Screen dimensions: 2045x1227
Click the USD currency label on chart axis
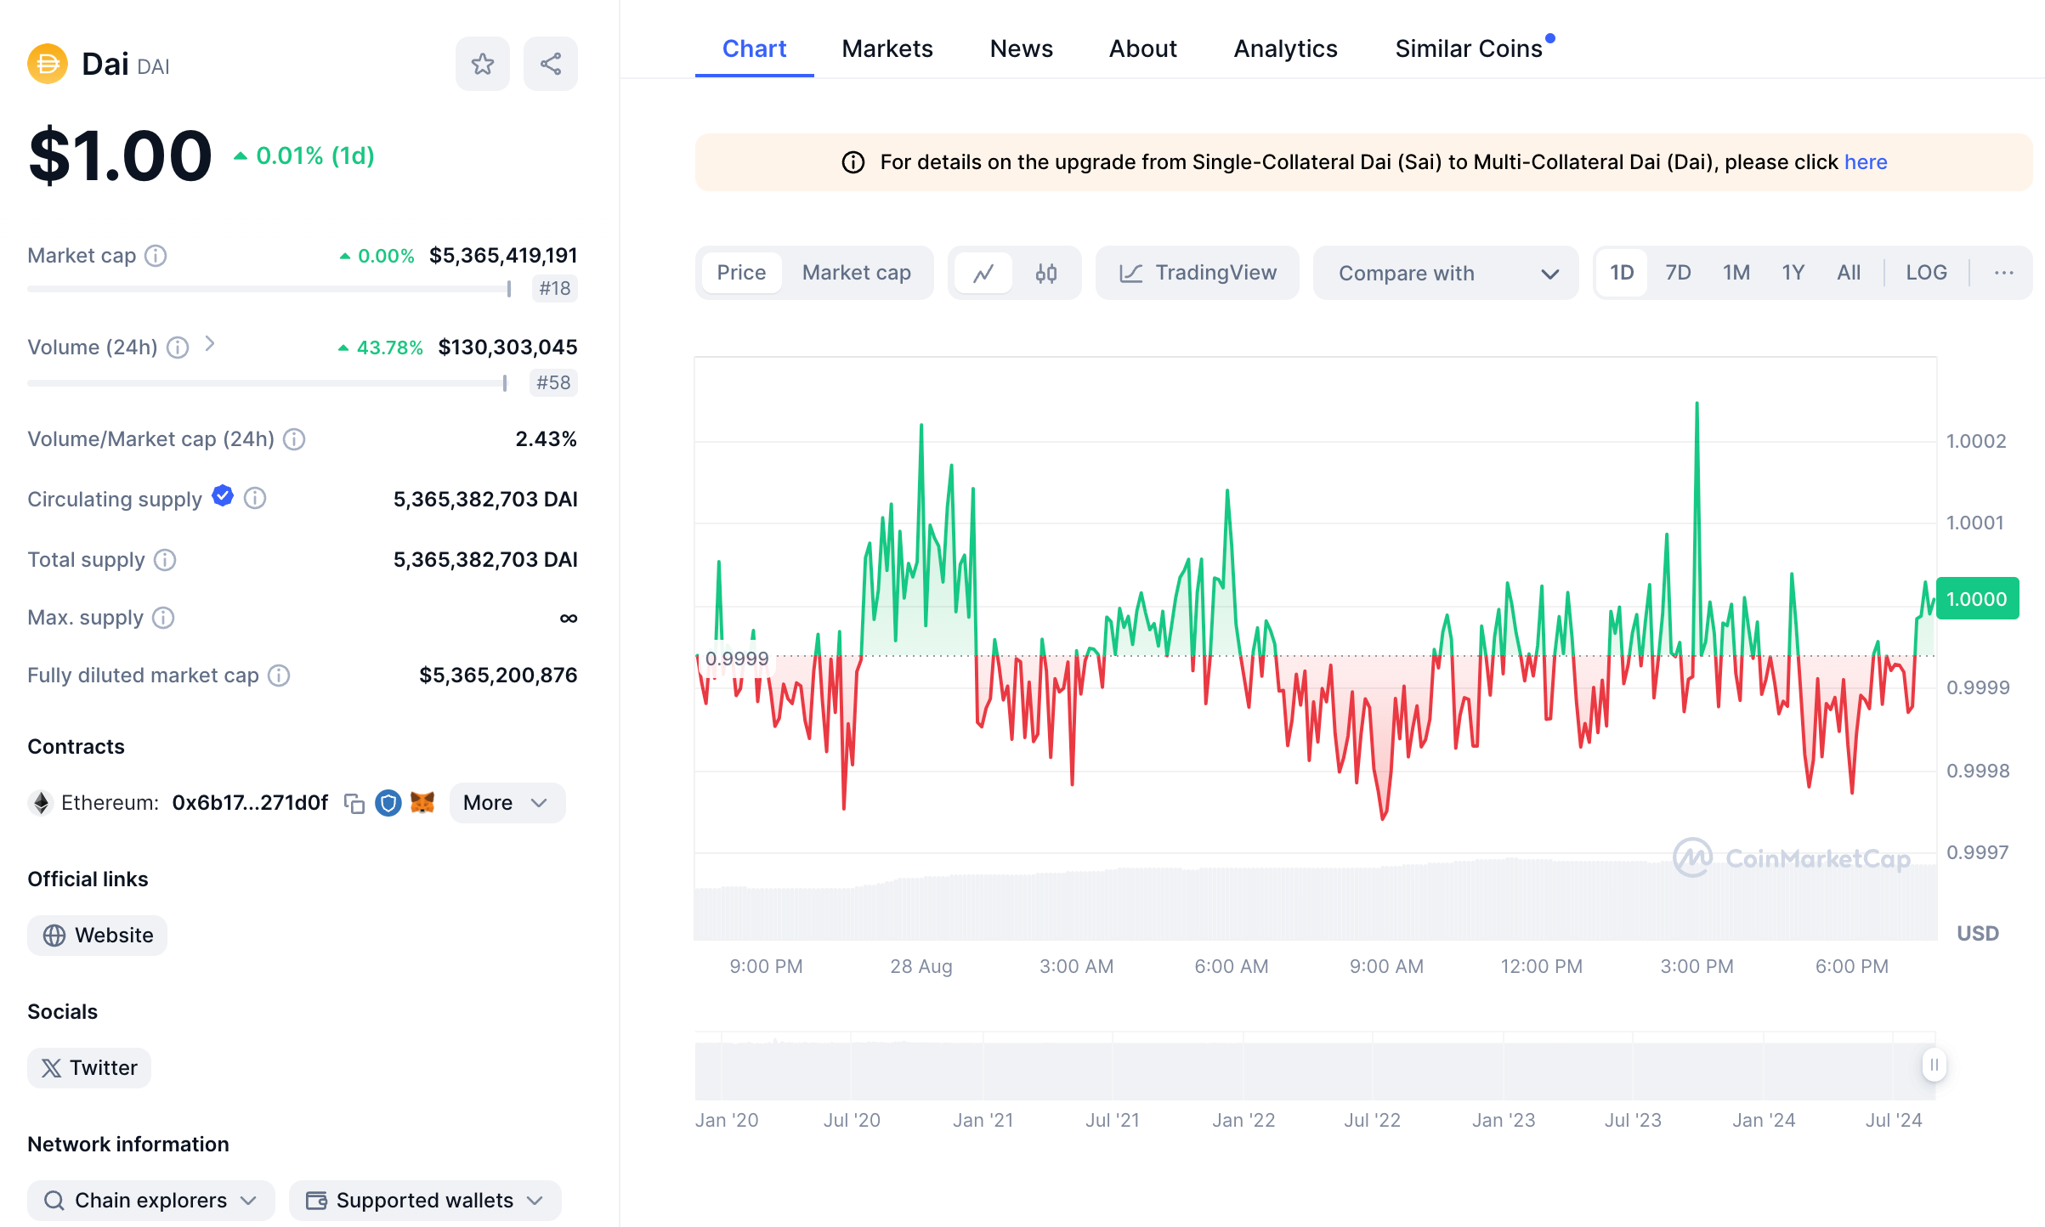(1978, 933)
